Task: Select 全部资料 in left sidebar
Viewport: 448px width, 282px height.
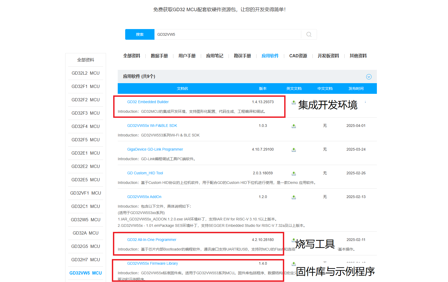Action: click(85, 60)
